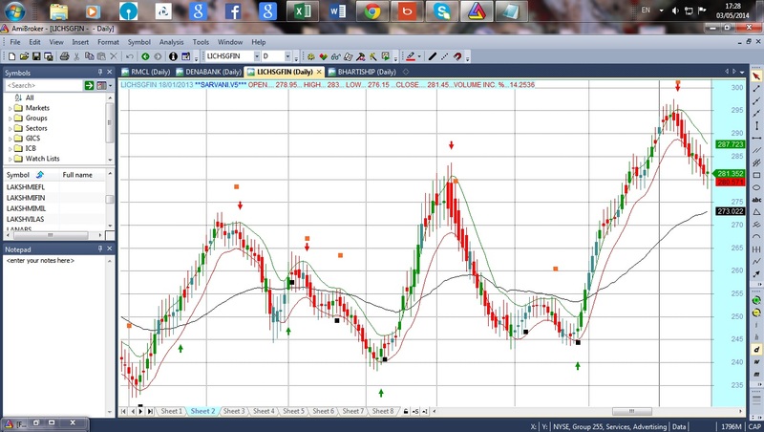This screenshot has width=764, height=432.
Task: Open indicator maintenance wizard icon
Action: pyautogui.click(x=373, y=56)
